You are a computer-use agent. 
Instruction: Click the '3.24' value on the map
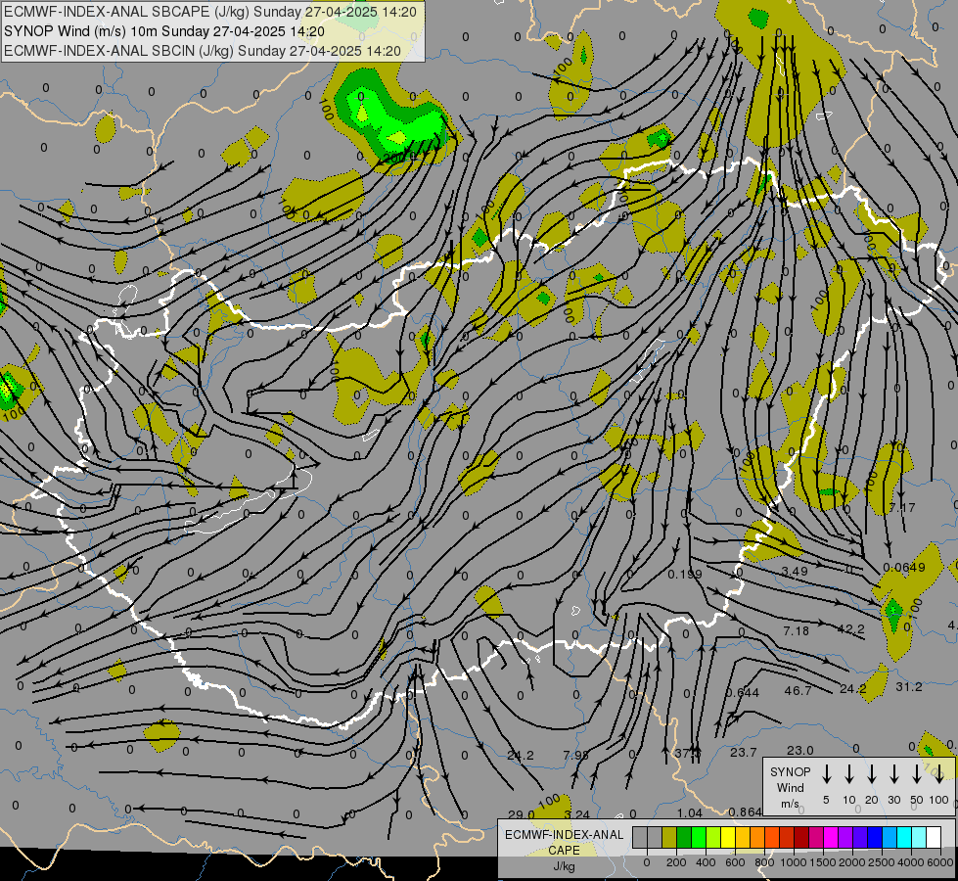coord(576,814)
